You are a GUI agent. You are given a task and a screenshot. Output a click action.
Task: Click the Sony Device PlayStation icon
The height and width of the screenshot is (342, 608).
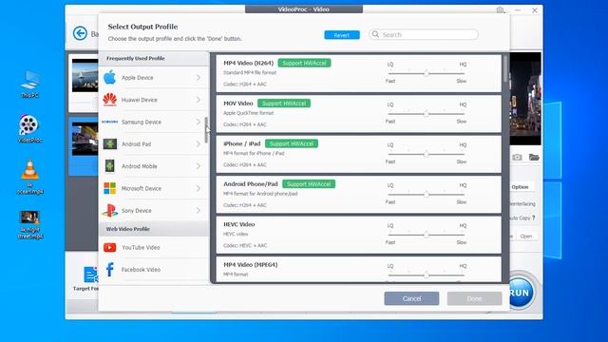click(x=110, y=211)
